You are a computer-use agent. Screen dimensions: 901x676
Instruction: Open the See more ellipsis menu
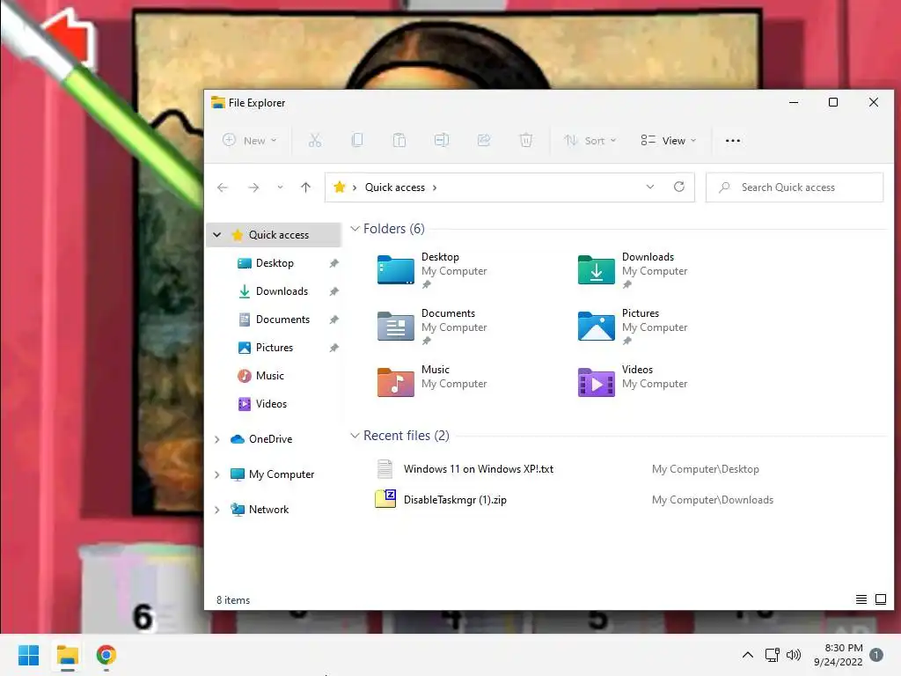(733, 140)
